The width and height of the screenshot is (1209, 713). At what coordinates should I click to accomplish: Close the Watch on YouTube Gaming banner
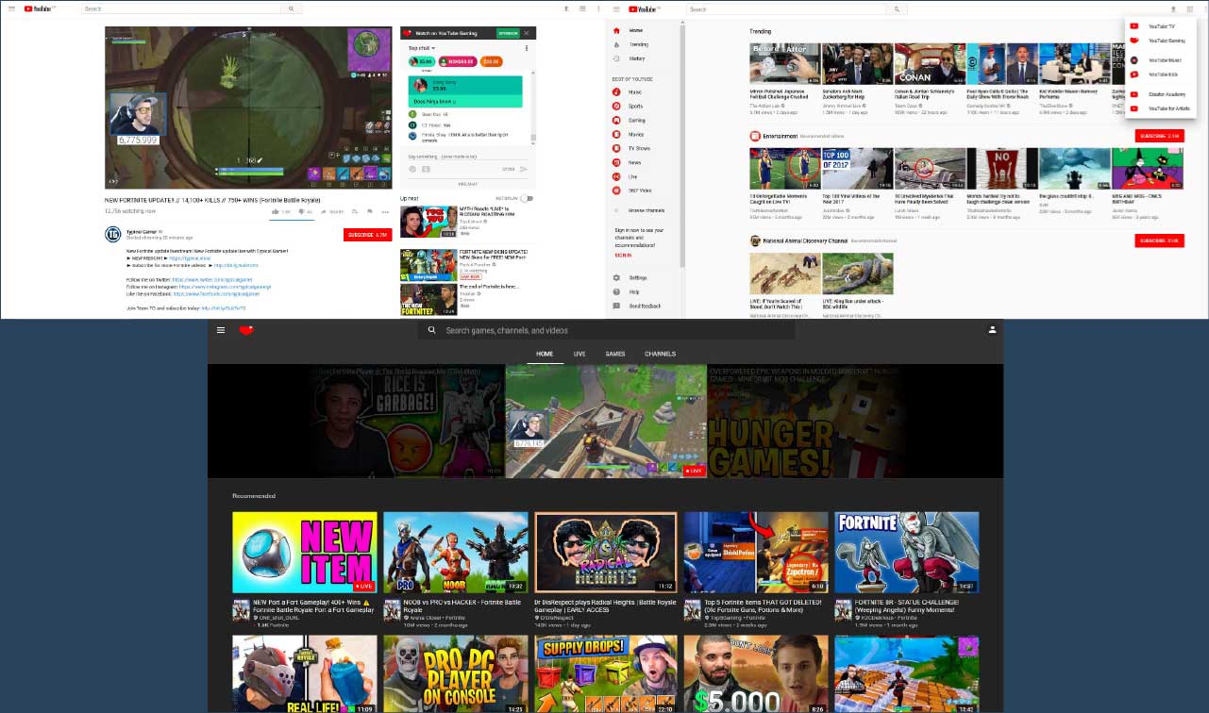(x=528, y=33)
